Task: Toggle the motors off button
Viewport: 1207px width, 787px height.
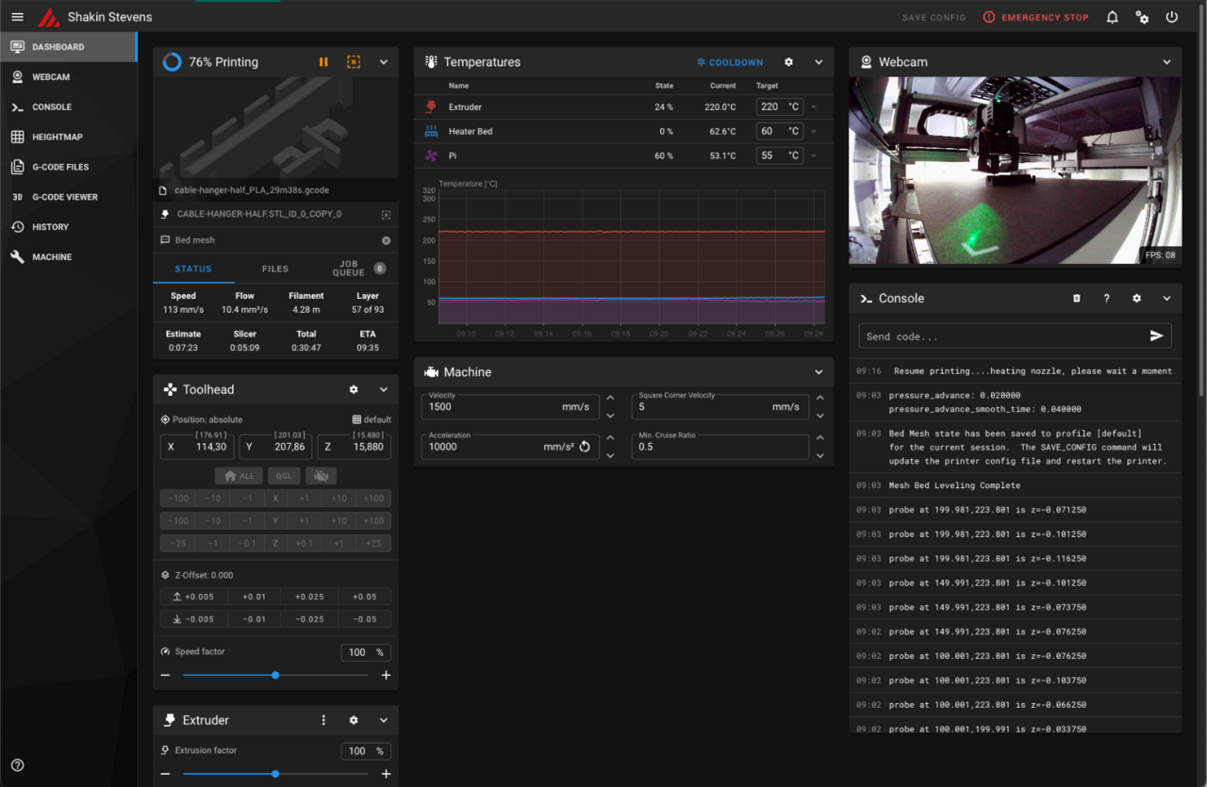Action: click(x=321, y=476)
